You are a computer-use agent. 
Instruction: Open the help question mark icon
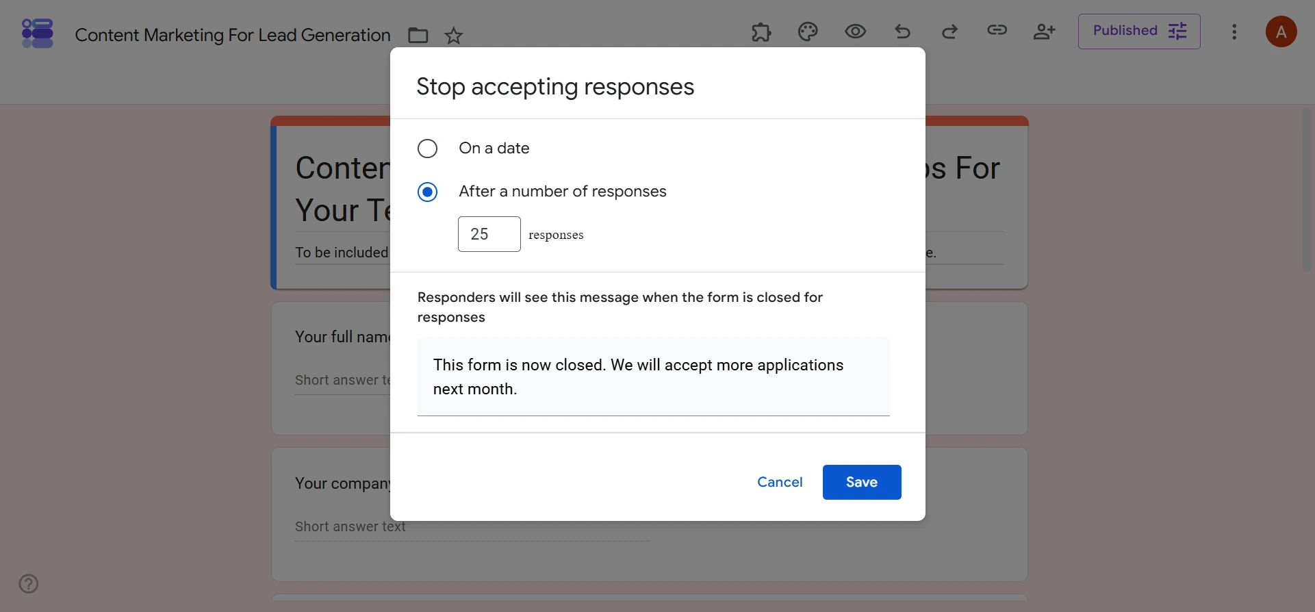click(x=29, y=584)
